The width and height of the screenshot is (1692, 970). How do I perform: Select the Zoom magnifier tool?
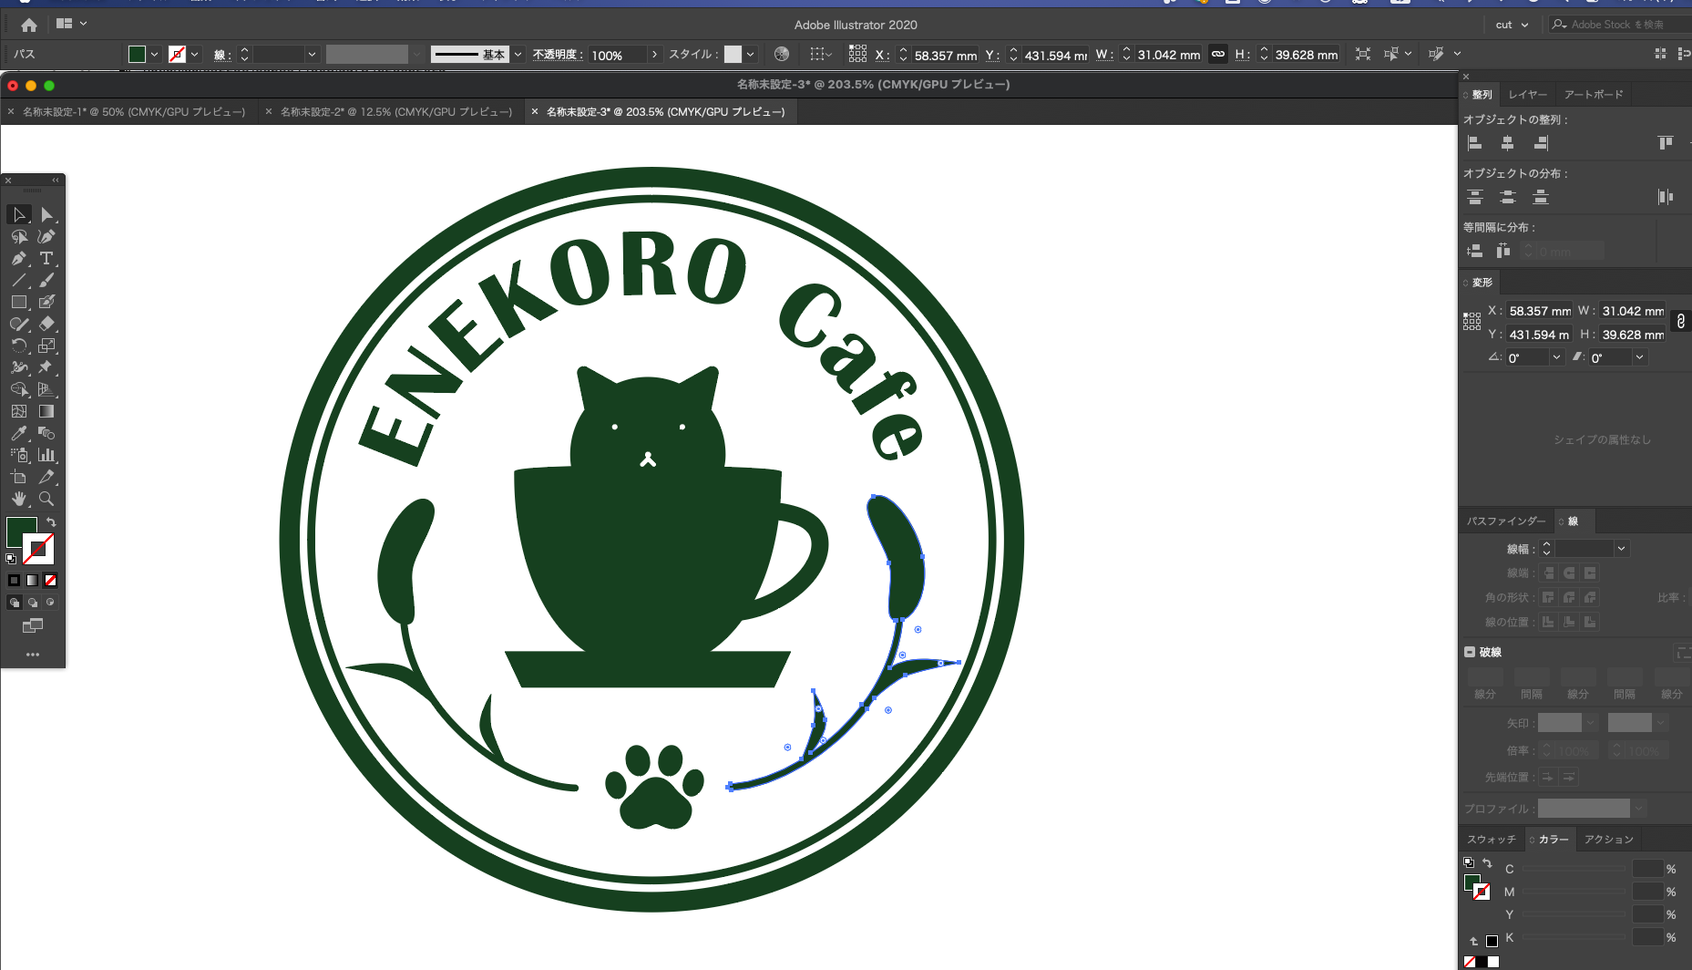click(x=46, y=500)
